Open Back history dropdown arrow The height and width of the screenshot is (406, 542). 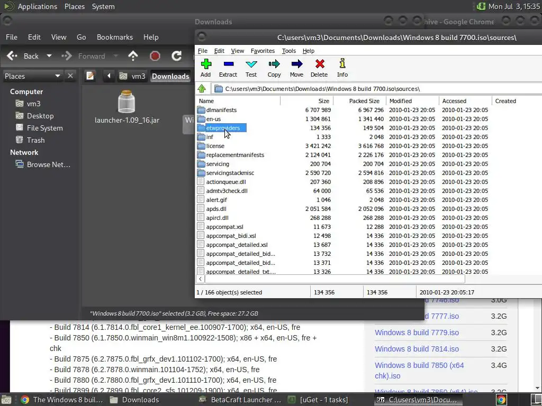point(49,56)
